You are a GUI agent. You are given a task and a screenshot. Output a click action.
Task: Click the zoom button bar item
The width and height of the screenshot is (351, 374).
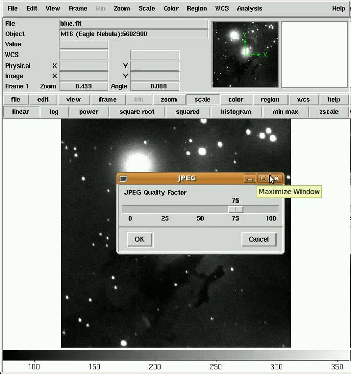pyautogui.click(x=169, y=99)
